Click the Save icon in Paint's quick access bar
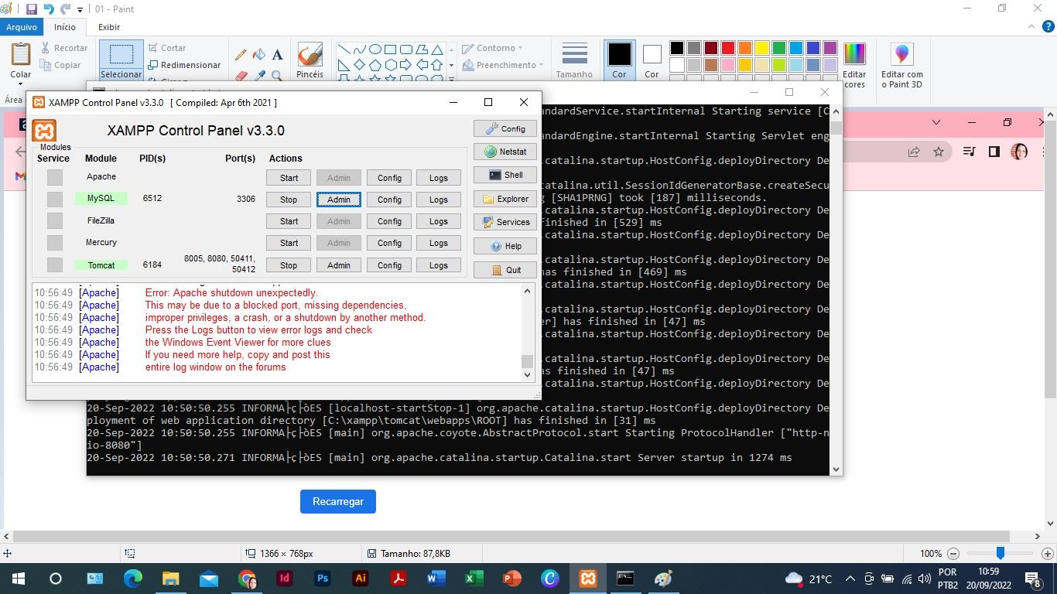 tap(32, 9)
